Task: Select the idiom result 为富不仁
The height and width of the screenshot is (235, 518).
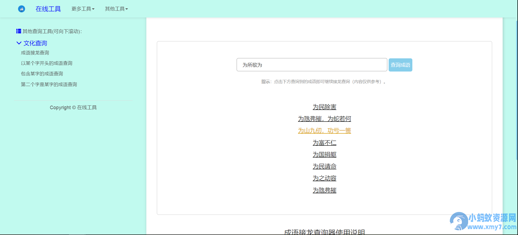Action: 324,143
